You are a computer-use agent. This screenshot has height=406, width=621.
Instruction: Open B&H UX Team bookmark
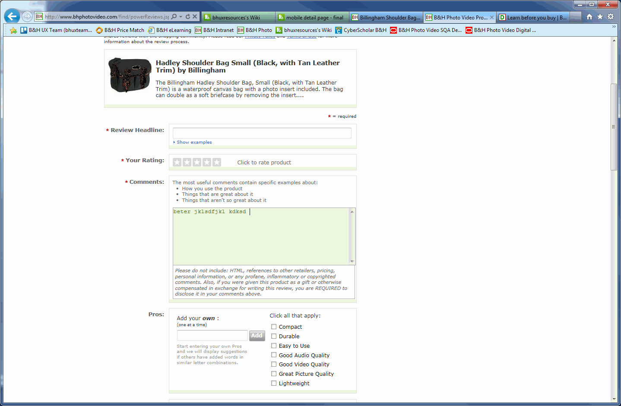(x=56, y=30)
